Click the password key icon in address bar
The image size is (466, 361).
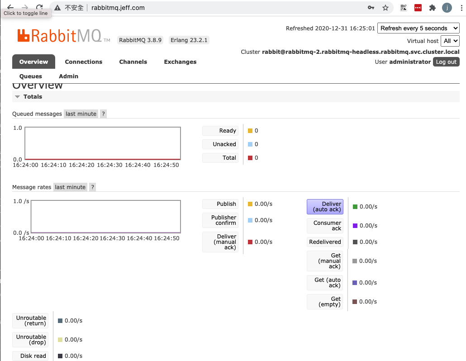(371, 7)
